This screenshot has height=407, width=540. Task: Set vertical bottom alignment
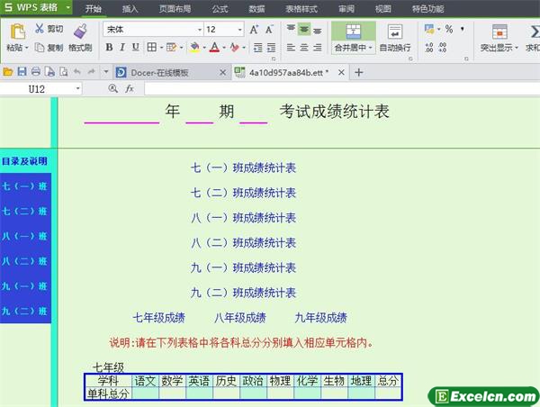click(x=317, y=31)
